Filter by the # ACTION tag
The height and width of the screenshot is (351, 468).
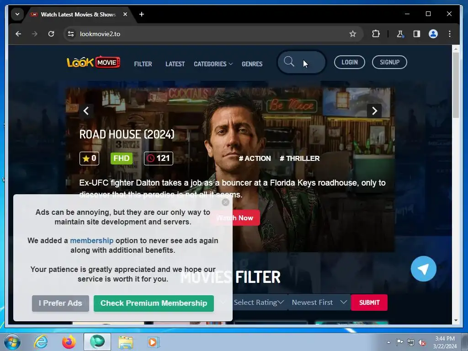(x=255, y=159)
